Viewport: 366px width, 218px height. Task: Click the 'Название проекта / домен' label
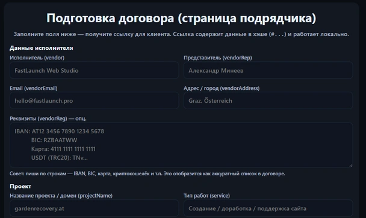61,196
